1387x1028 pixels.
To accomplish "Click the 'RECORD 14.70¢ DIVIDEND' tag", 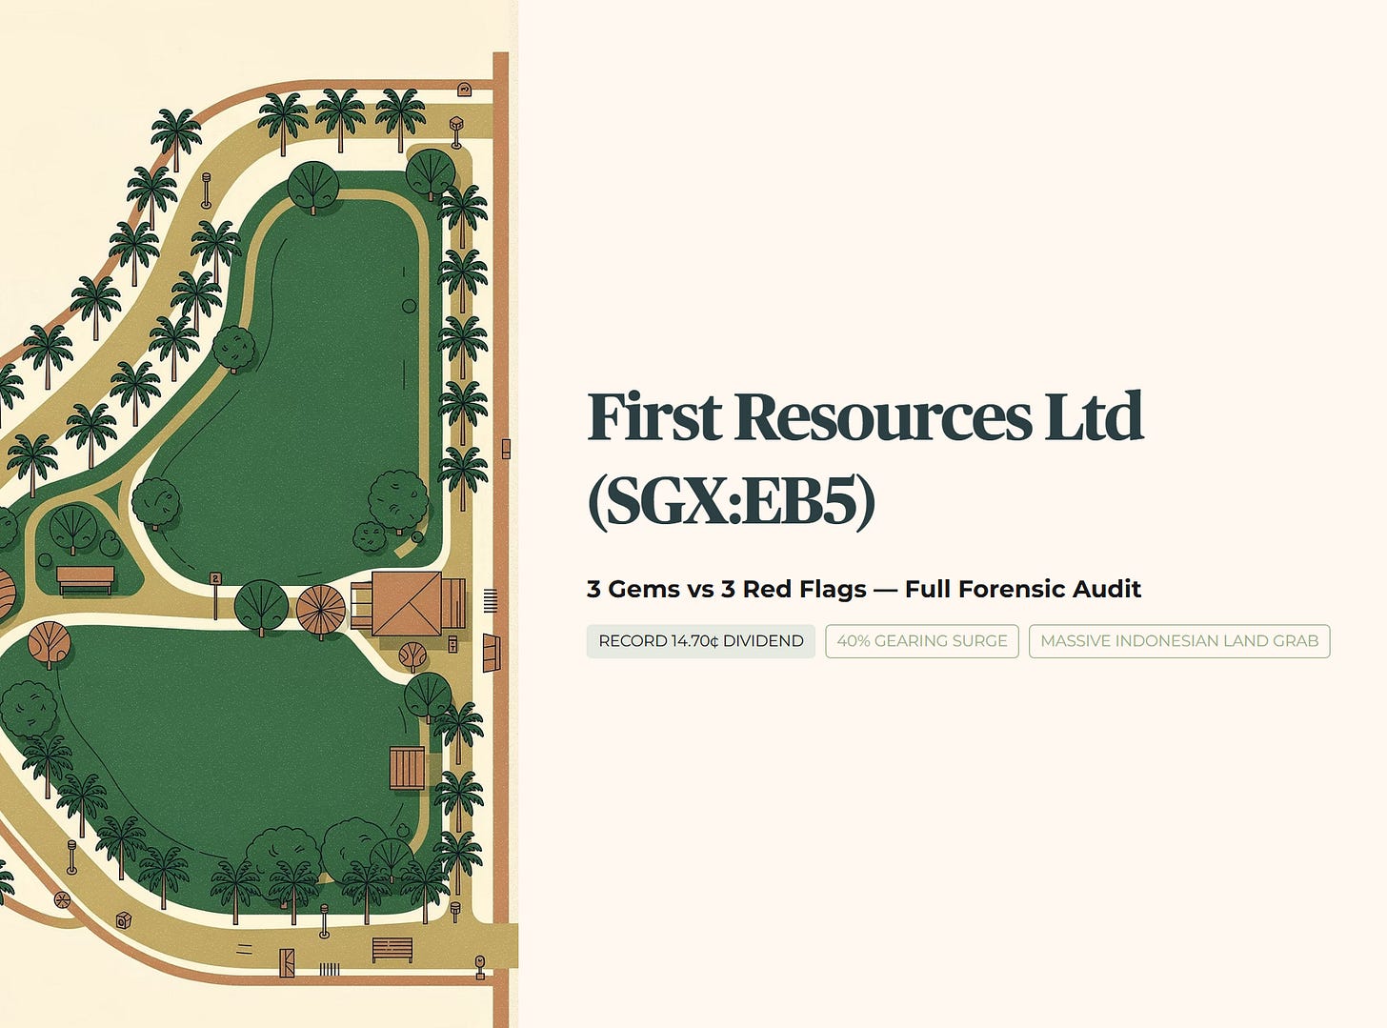I will pos(701,641).
